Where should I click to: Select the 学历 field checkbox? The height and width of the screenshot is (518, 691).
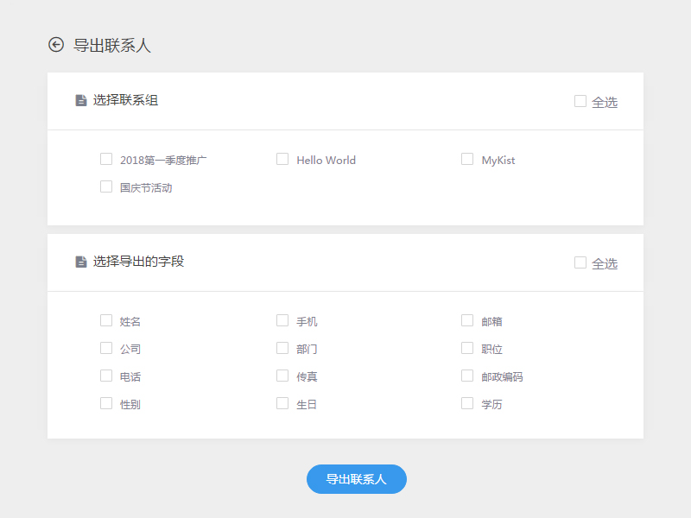coord(467,403)
